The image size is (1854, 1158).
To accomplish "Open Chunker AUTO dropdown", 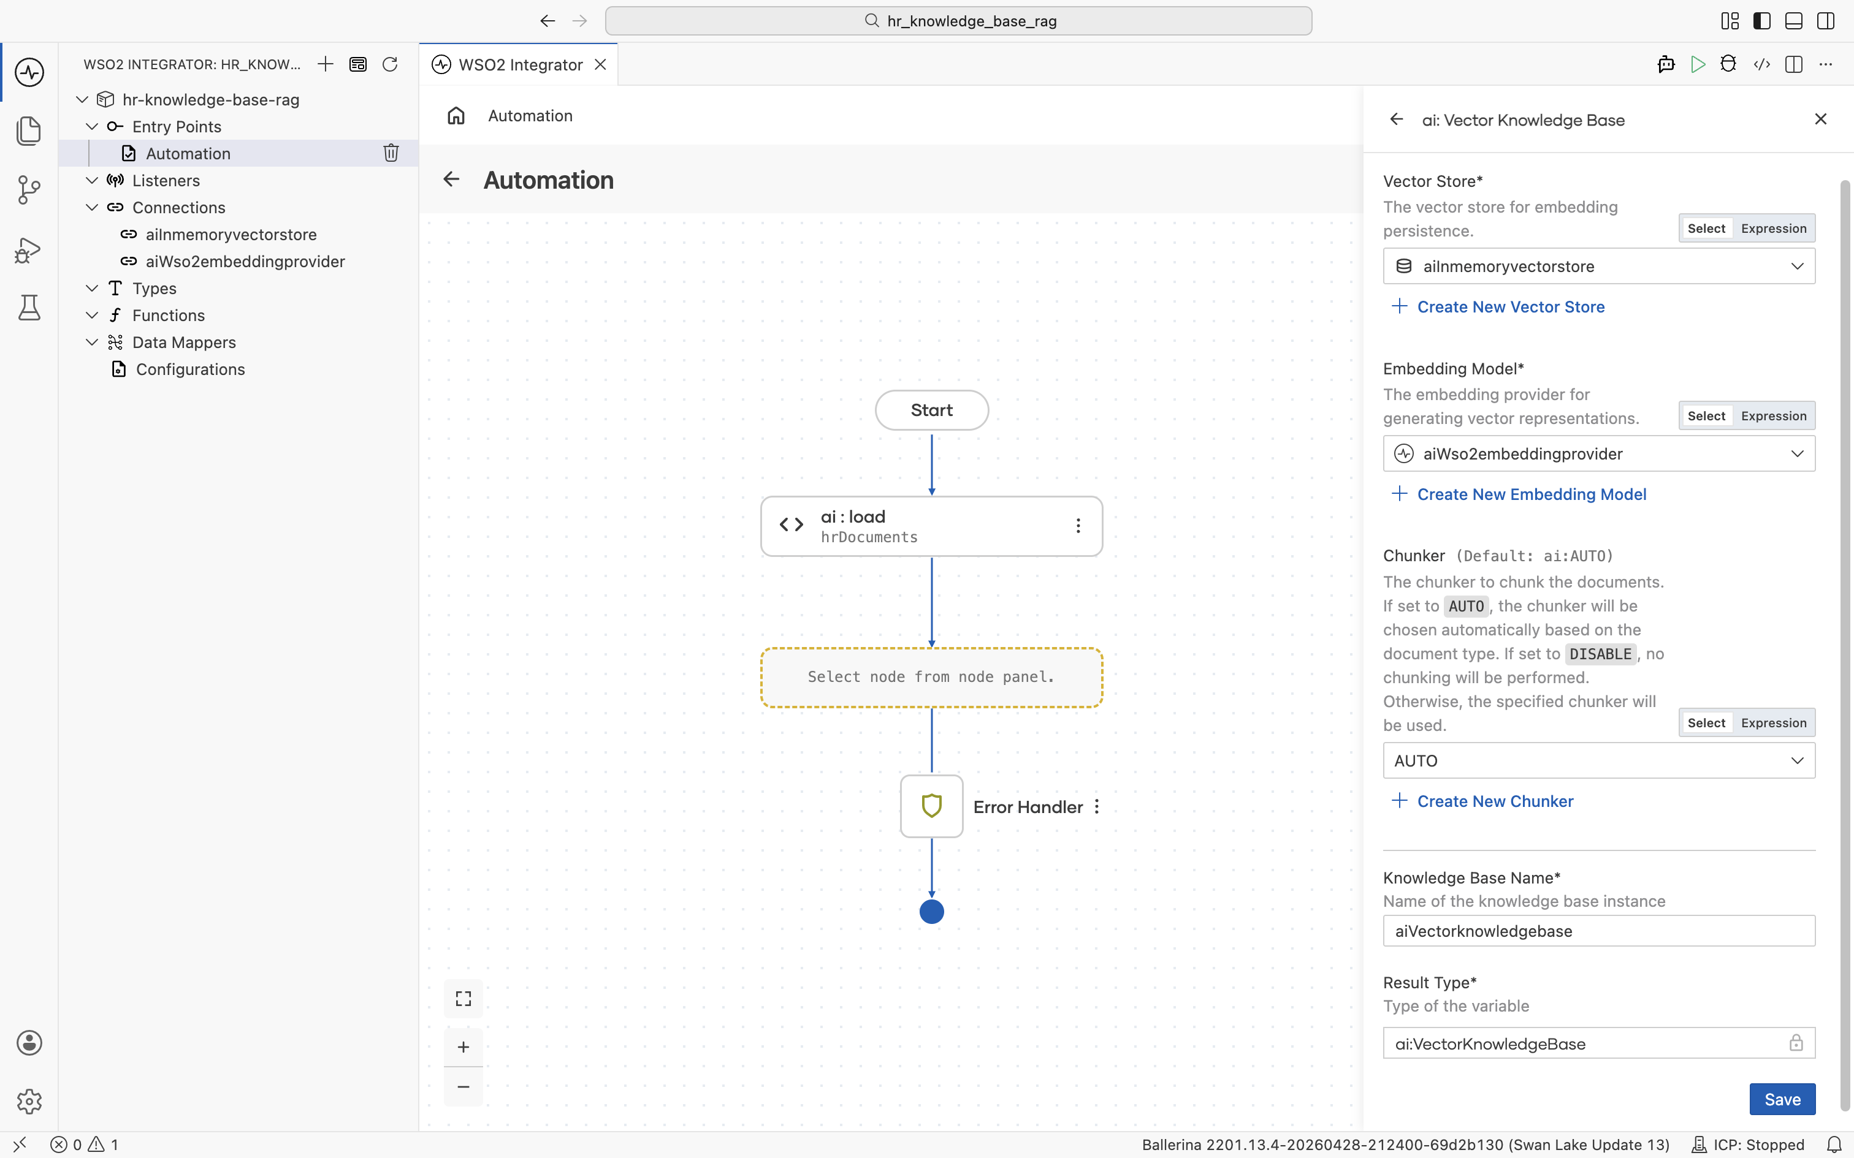I will [1599, 760].
